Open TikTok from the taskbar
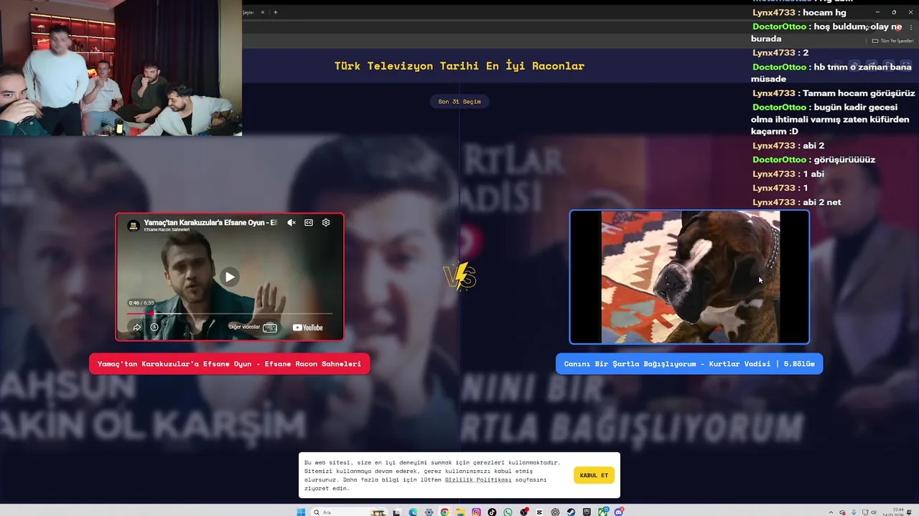 (x=492, y=512)
